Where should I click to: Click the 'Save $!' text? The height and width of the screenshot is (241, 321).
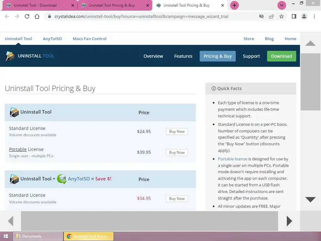103,179
